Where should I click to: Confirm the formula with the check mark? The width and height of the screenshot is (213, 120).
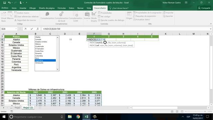pos(32,29)
